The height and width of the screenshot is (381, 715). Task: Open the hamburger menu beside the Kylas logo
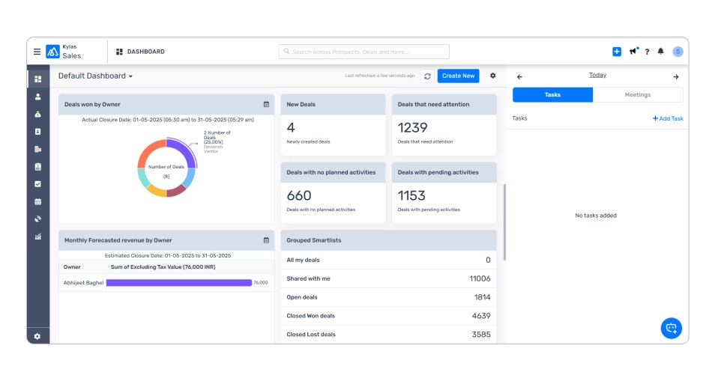click(37, 52)
